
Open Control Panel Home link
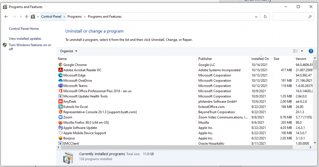point(24,29)
